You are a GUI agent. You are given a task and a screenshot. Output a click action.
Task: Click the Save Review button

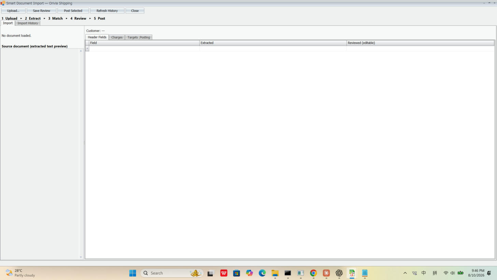(41, 11)
